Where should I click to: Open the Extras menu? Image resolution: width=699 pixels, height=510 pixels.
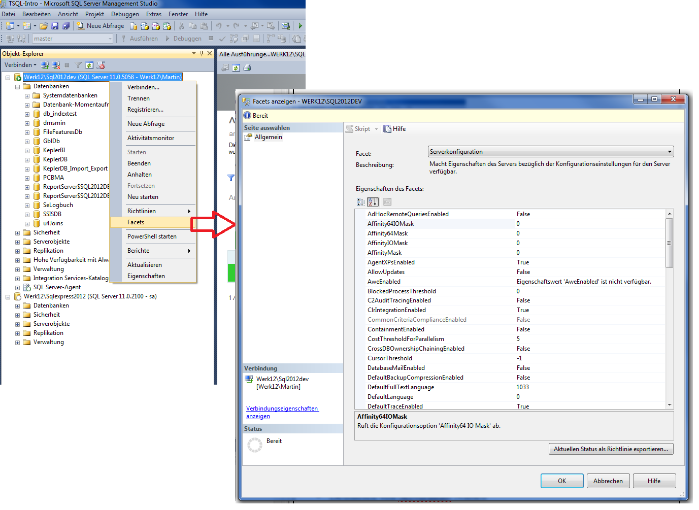(x=154, y=14)
